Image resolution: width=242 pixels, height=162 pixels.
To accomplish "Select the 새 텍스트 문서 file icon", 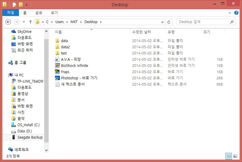I will point(57,84).
